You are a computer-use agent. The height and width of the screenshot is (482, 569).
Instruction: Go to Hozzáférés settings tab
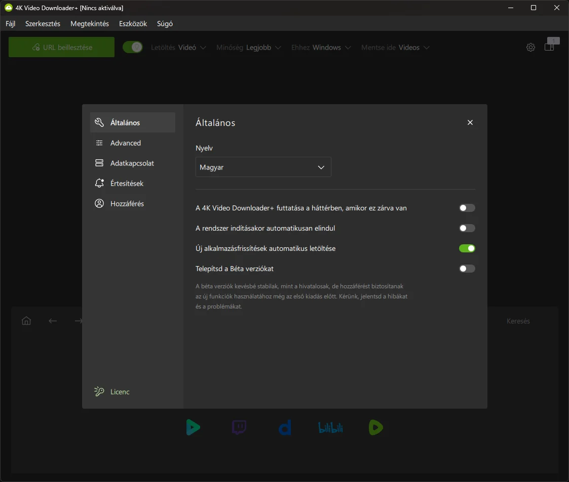[x=132, y=203]
